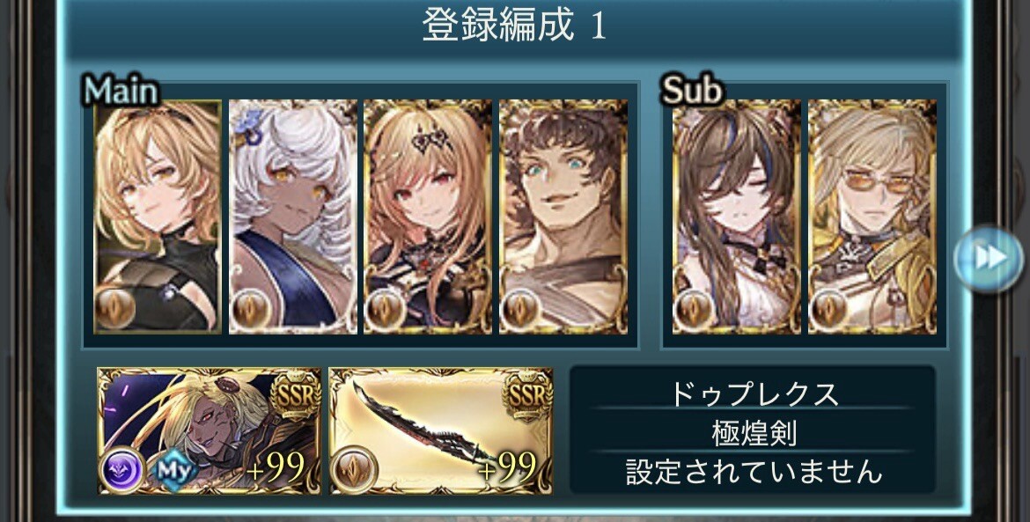This screenshot has width=1030, height=522.
Task: Open the SSR sword weapon card
Action: pos(441,430)
